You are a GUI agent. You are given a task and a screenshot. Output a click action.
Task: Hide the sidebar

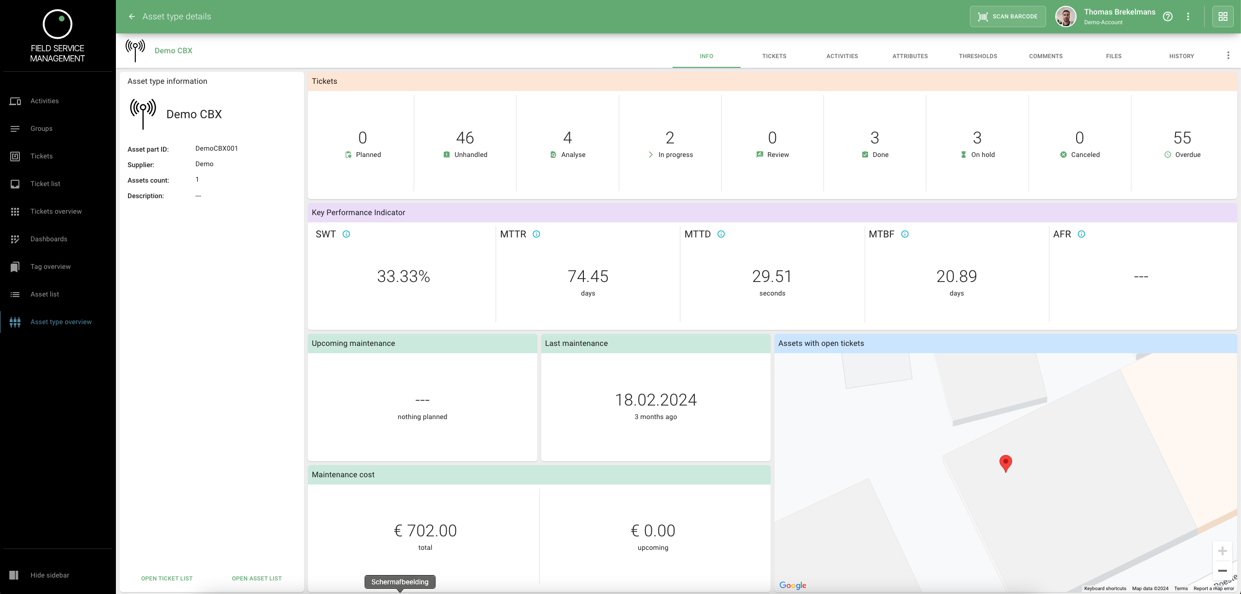49,575
